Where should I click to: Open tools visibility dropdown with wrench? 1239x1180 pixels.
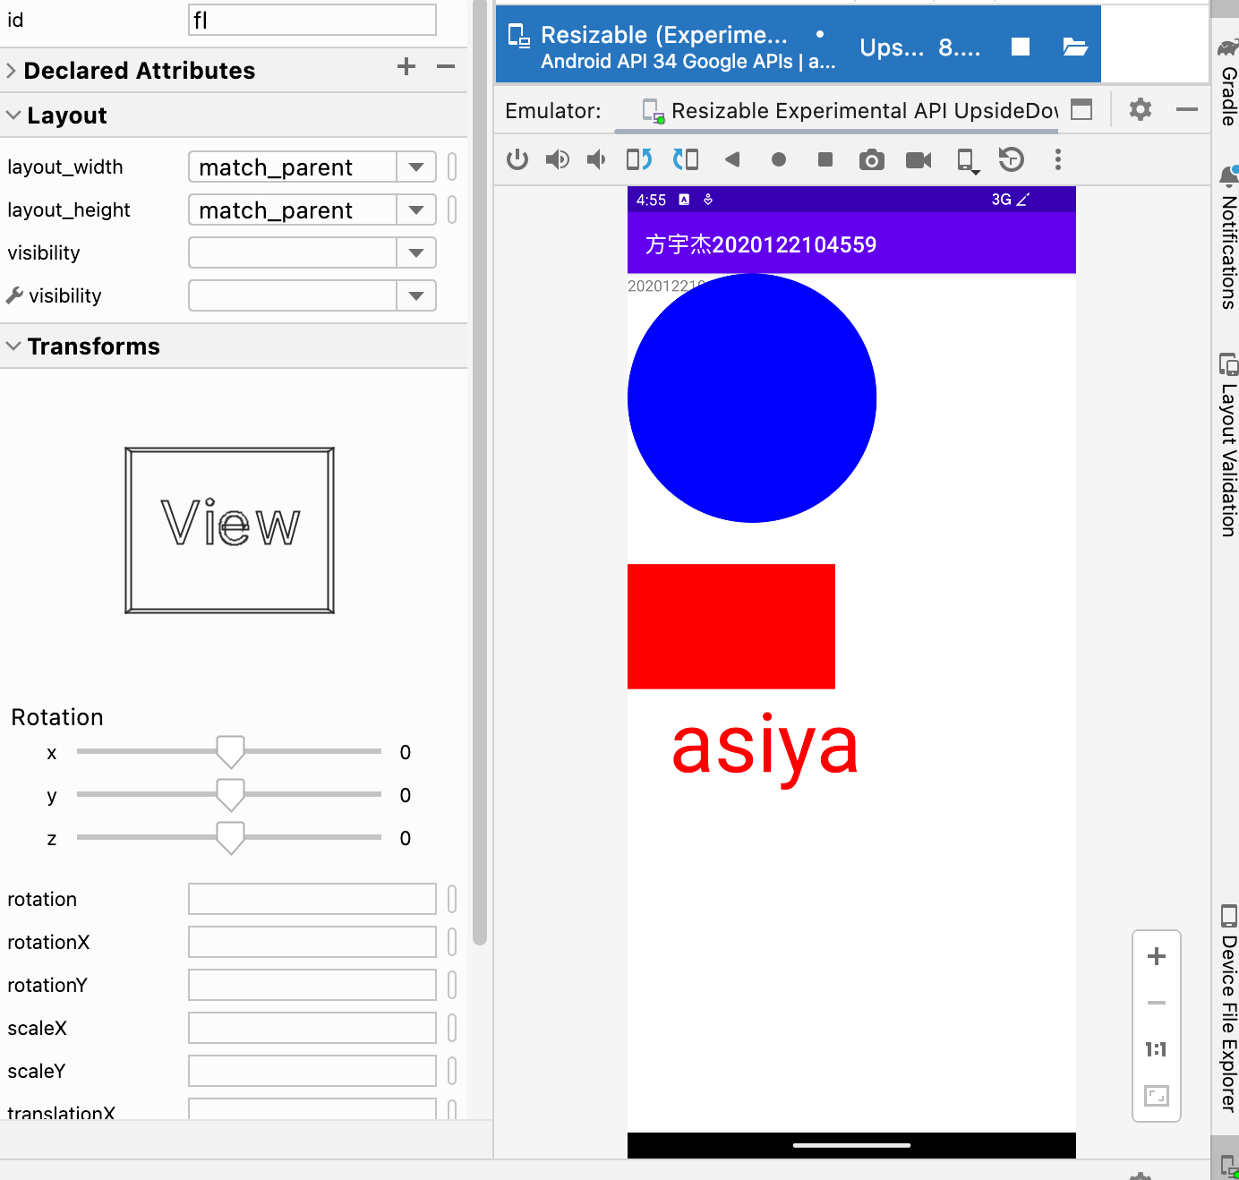(416, 296)
